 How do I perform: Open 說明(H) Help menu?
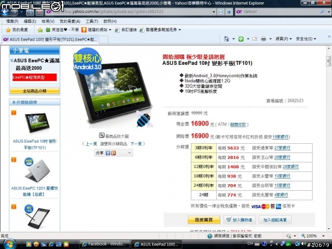click(x=110, y=21)
